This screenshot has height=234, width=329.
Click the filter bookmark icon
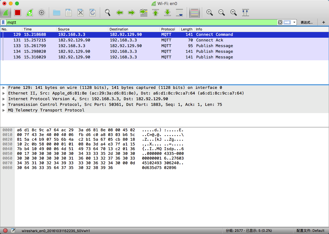3,22
